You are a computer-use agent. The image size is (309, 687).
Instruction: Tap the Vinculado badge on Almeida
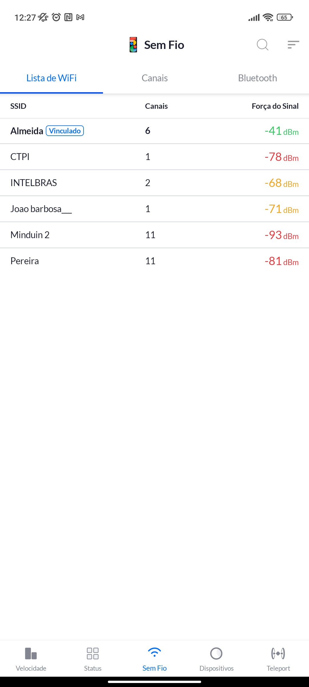[65, 131]
